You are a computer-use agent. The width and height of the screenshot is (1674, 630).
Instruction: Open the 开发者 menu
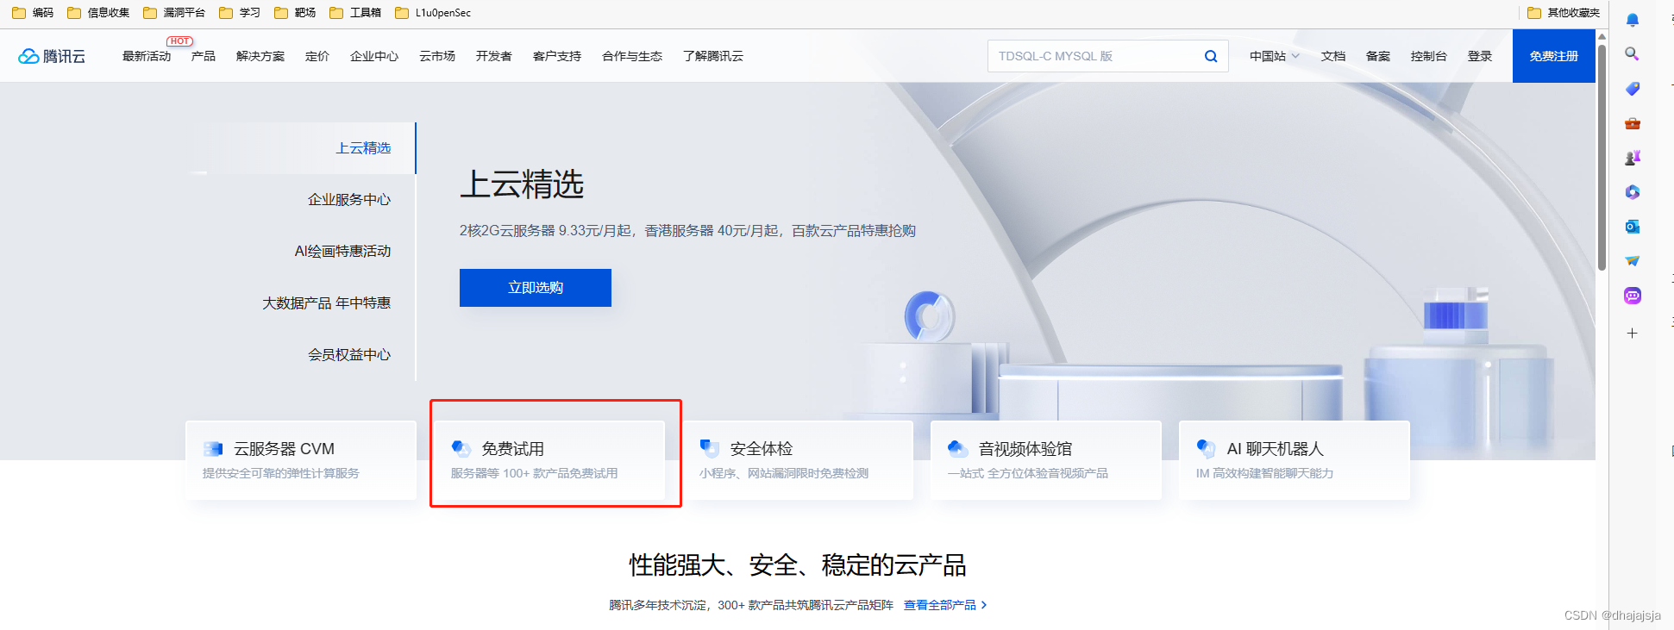tap(494, 56)
